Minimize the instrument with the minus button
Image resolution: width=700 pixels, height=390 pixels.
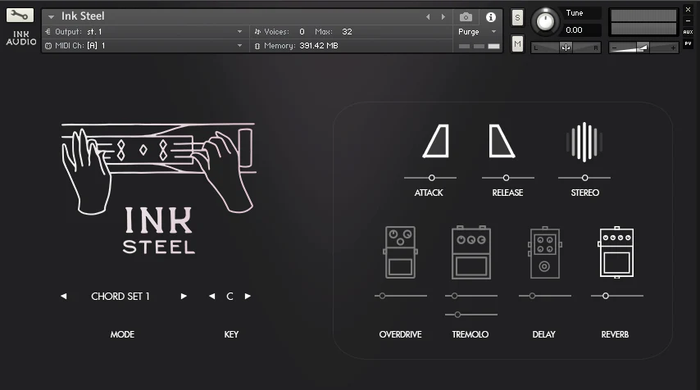pyautogui.click(x=688, y=20)
